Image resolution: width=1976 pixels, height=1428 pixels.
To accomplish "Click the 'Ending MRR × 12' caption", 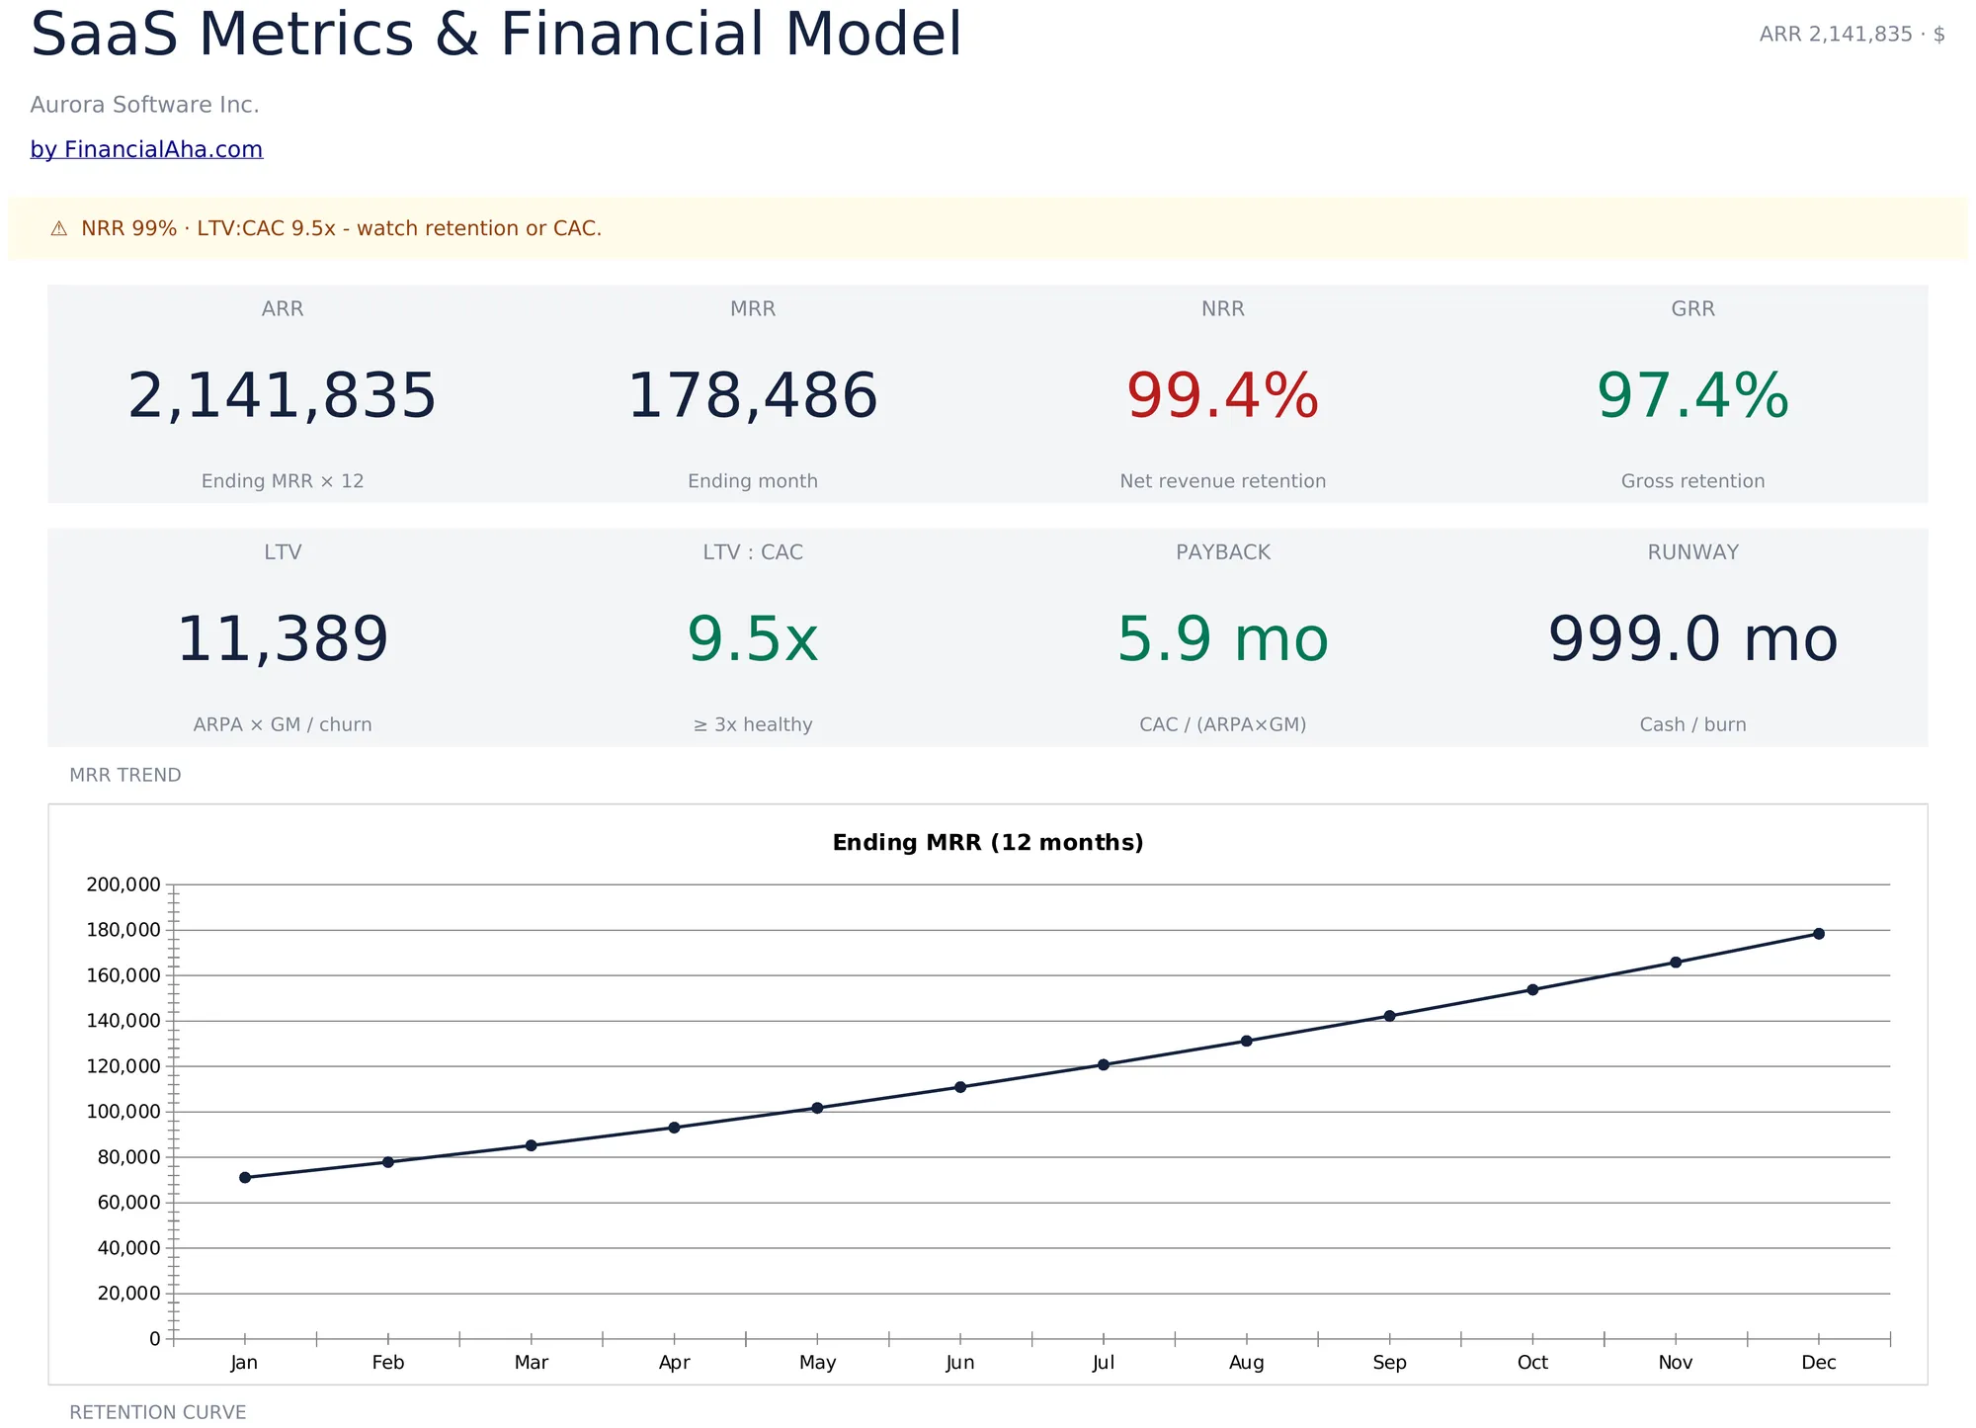I will [283, 481].
